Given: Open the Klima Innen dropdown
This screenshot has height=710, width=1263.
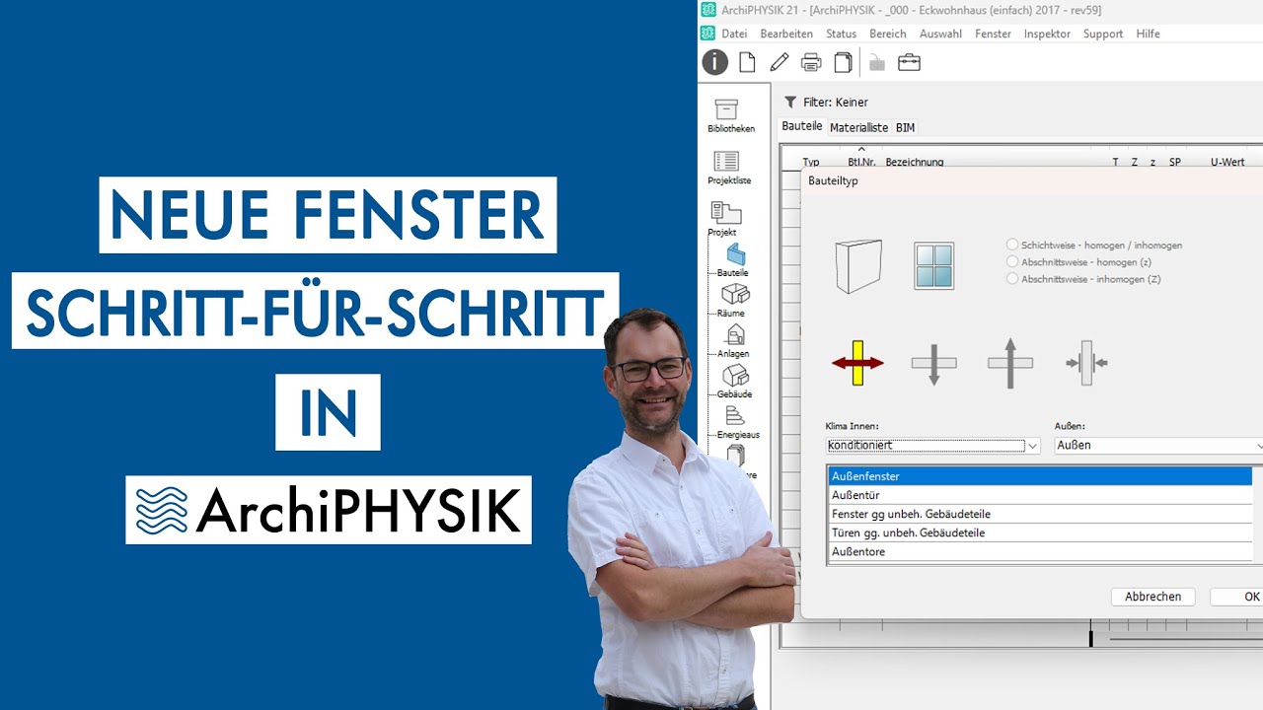Looking at the screenshot, I should [933, 446].
